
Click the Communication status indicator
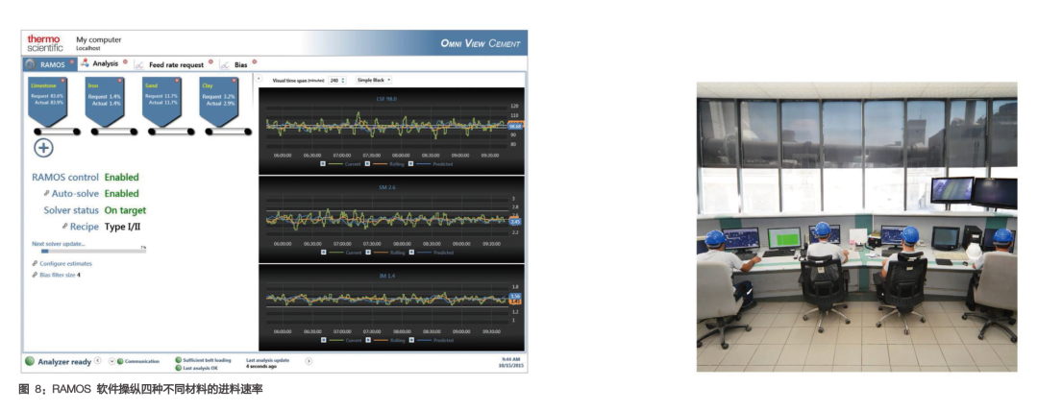click(120, 361)
